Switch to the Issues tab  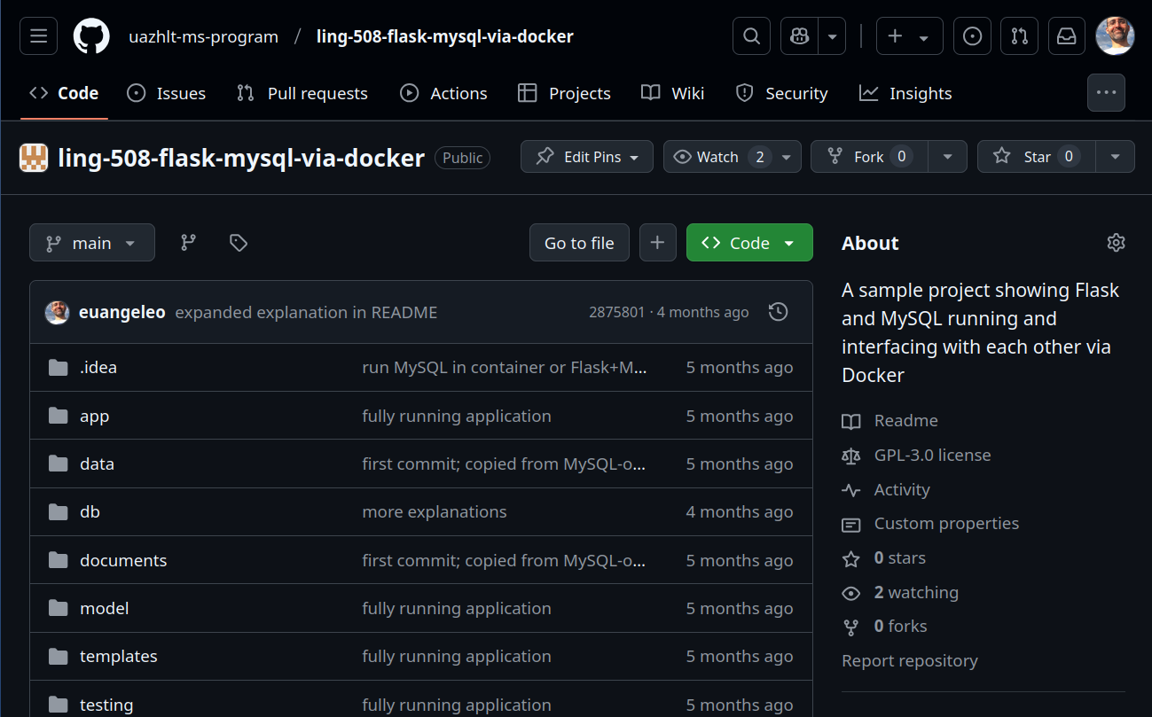click(x=167, y=93)
